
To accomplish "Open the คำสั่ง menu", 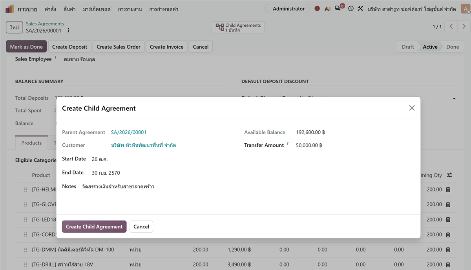I will click(50, 9).
